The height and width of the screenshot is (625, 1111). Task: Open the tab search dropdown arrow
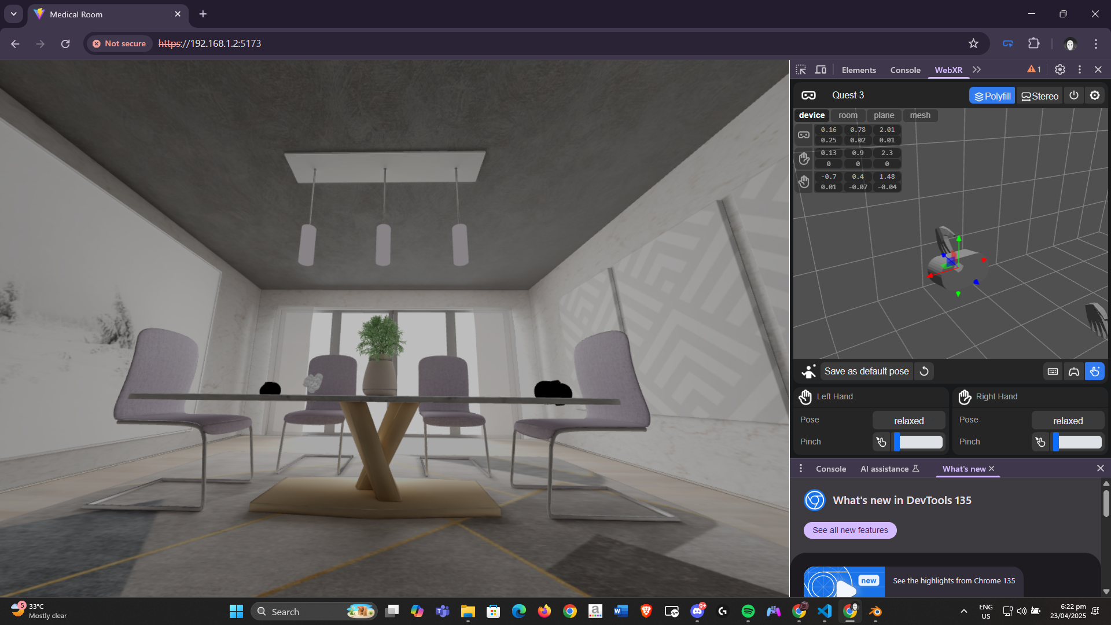13,14
